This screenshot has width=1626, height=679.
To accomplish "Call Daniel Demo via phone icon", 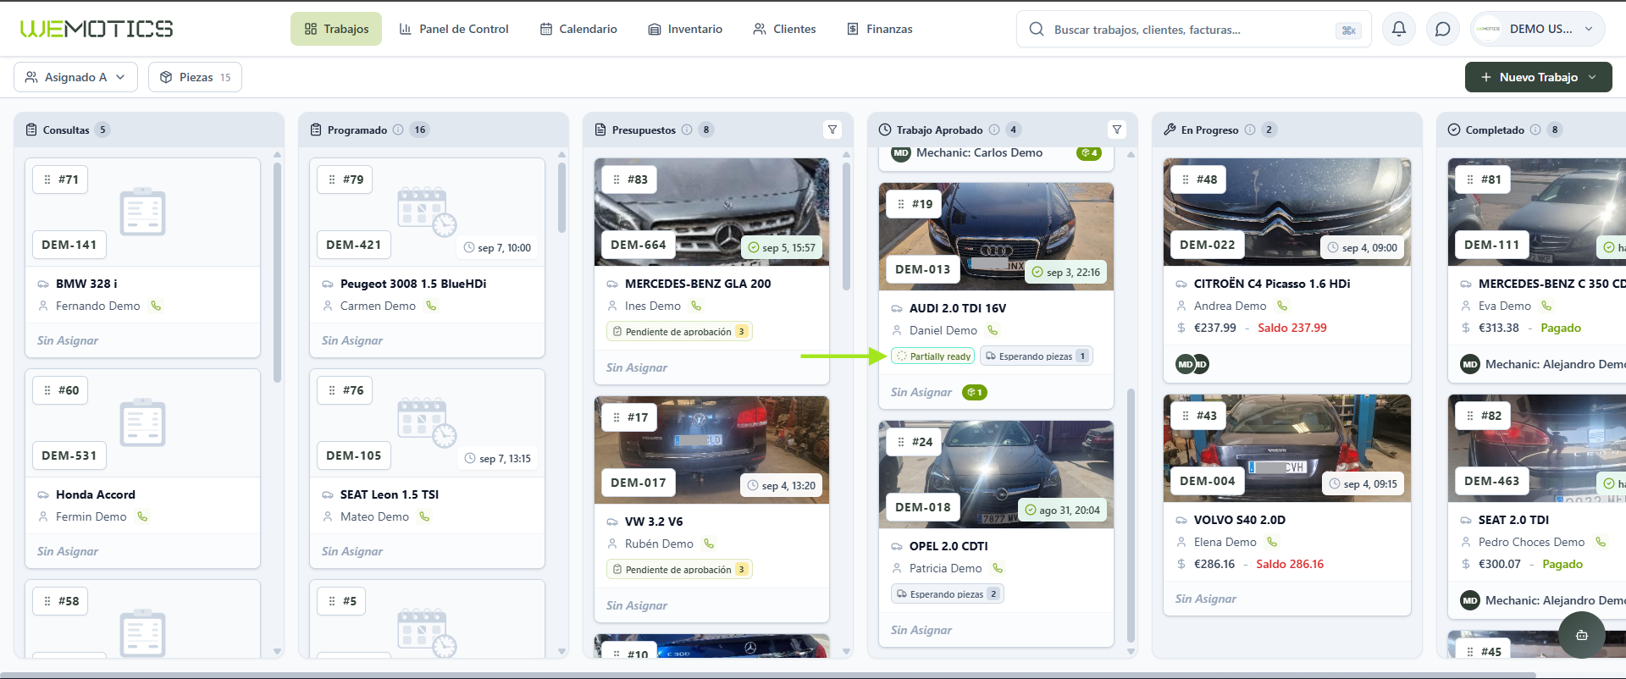I will point(993,330).
